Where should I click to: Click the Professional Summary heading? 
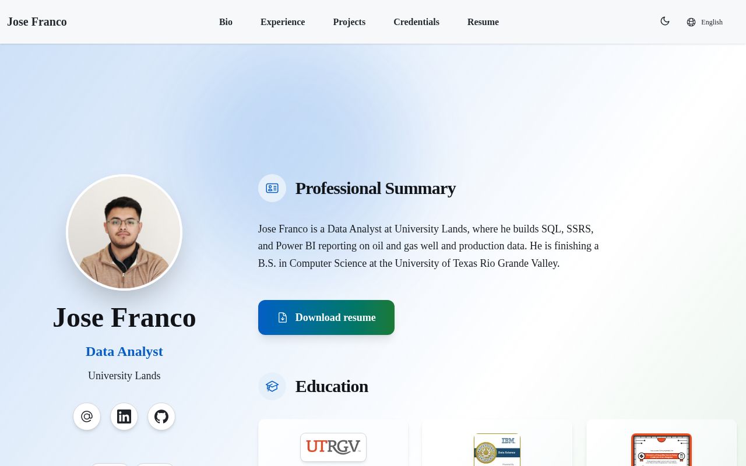coord(375,188)
